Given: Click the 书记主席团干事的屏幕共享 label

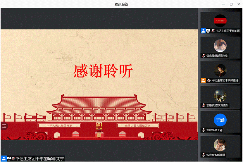Looking at the screenshot, I should coord(39,159).
